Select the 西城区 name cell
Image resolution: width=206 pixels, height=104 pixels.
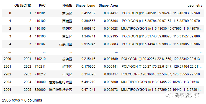67,21
